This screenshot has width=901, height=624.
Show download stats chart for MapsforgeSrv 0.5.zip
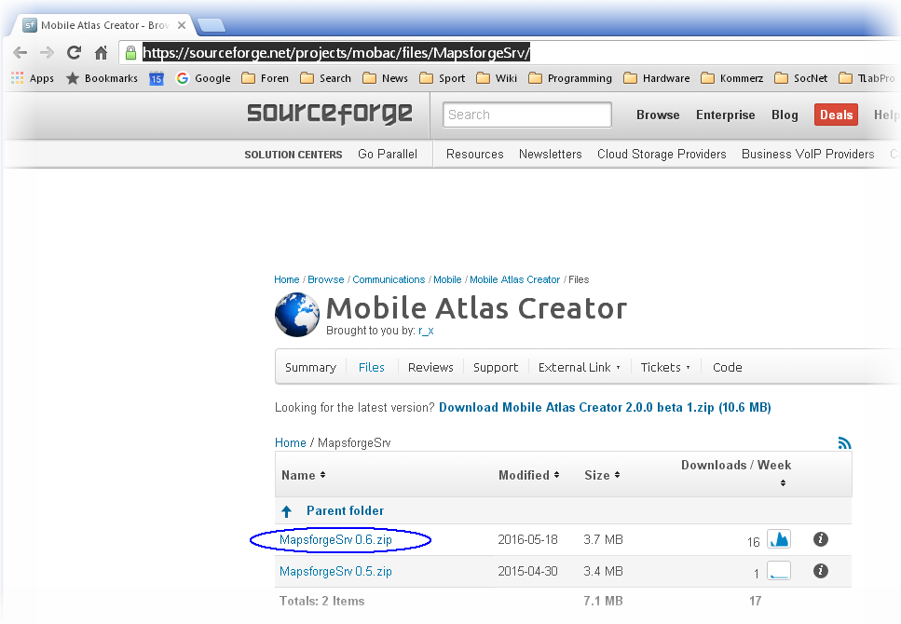(779, 571)
